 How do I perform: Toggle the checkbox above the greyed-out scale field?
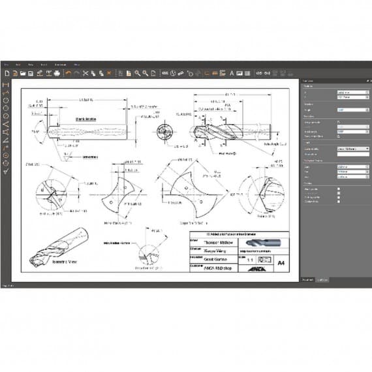click(339, 122)
